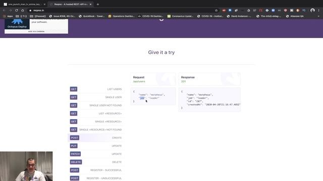This screenshot has height=181, width=323.
Task: Click the reqres.in address bar
Action: pos(124,10)
